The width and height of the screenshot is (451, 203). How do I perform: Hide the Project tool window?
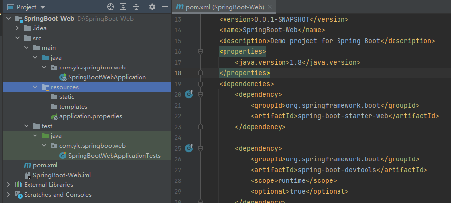(165, 7)
